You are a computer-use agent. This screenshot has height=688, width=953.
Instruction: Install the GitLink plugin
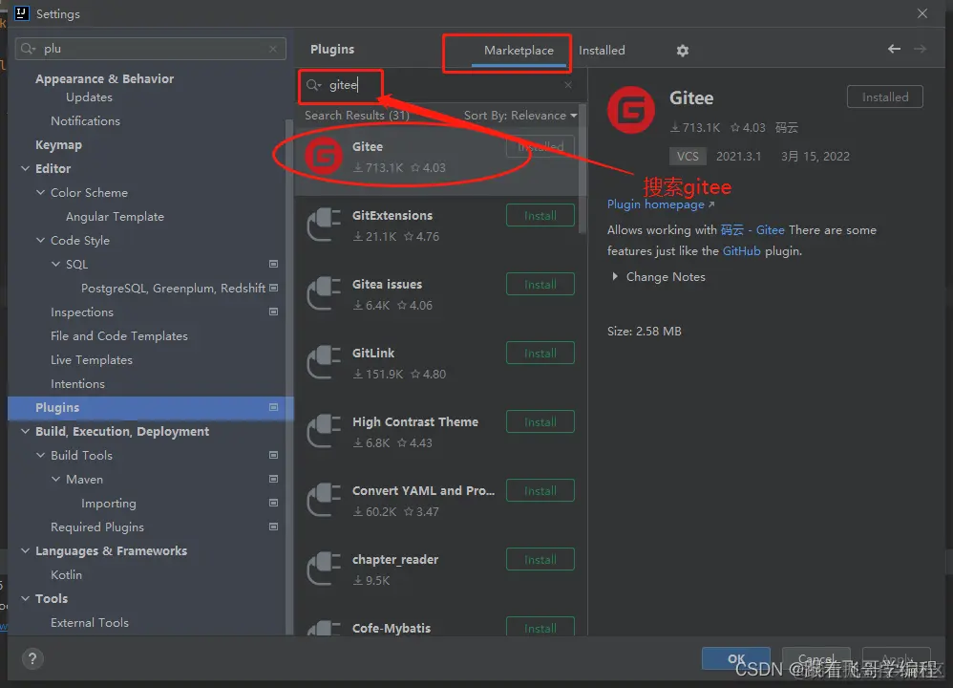point(540,354)
